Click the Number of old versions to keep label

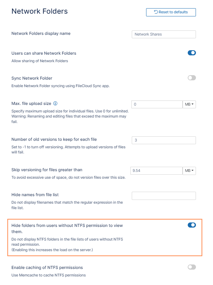54,139
